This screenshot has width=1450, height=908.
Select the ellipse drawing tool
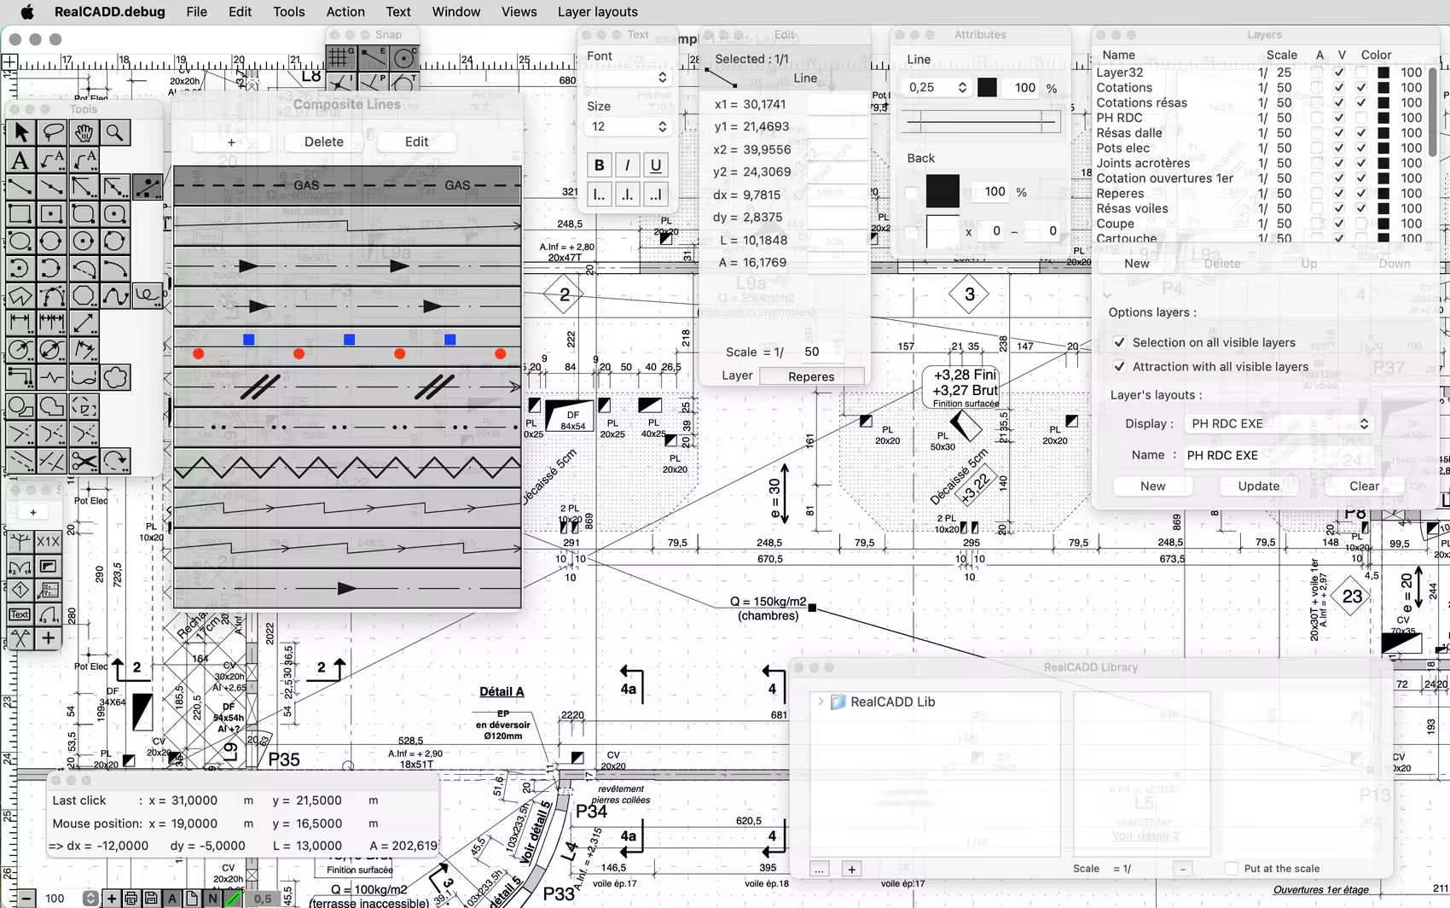click(21, 242)
